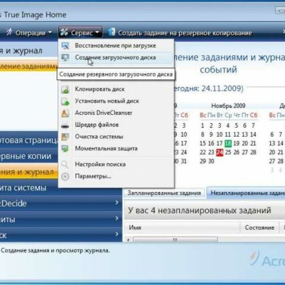Click the Очистка системы icon

(x=65, y=137)
